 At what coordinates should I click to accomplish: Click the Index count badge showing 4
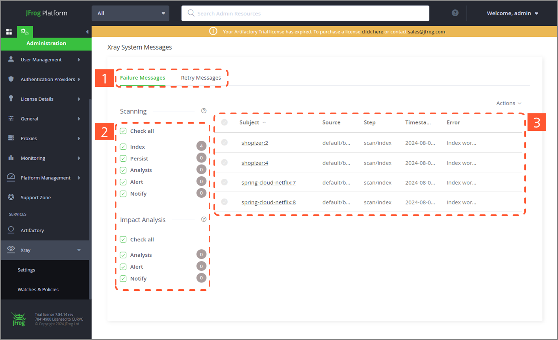click(x=201, y=146)
